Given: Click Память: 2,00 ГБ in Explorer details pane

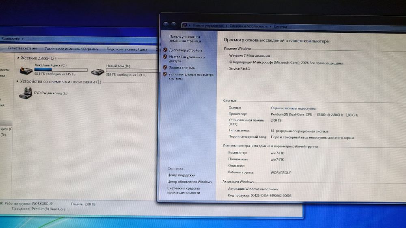Looking at the screenshot, I should pyautogui.click(x=83, y=204).
